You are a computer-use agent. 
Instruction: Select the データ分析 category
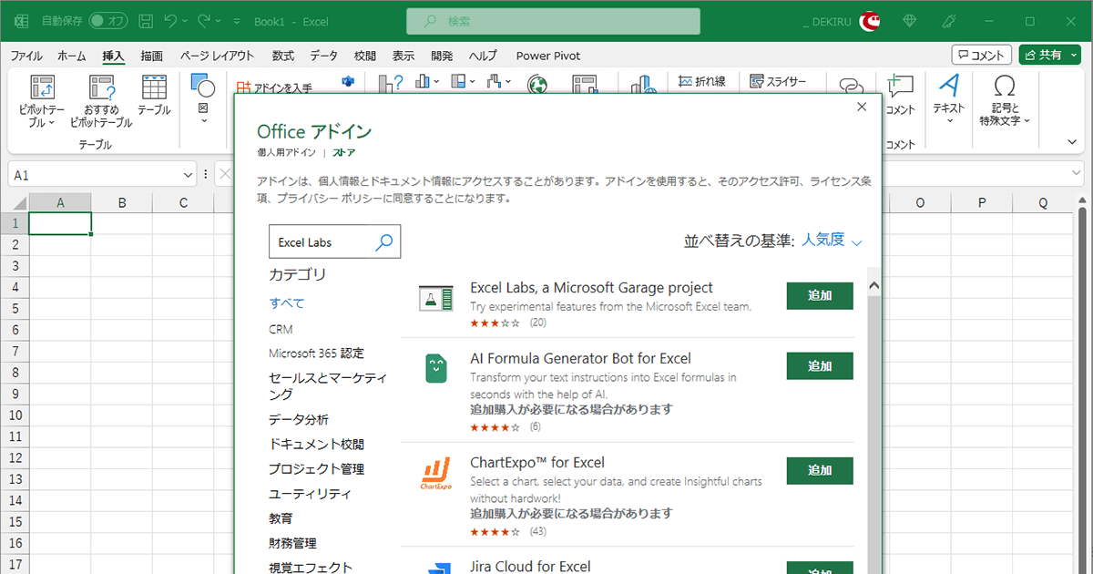click(x=299, y=420)
